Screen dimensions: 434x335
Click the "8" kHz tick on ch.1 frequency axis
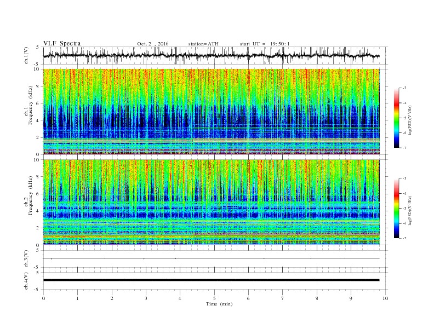pos(38,86)
